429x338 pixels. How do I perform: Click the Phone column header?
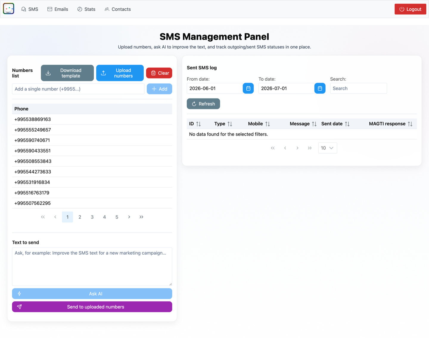(x=92, y=109)
